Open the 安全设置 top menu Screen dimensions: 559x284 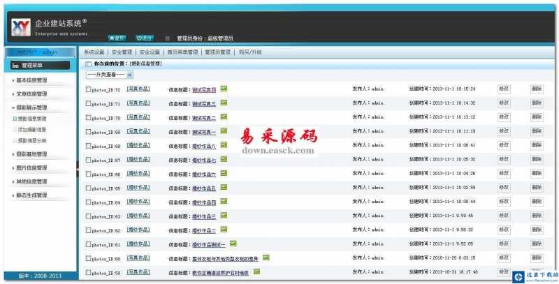150,52
